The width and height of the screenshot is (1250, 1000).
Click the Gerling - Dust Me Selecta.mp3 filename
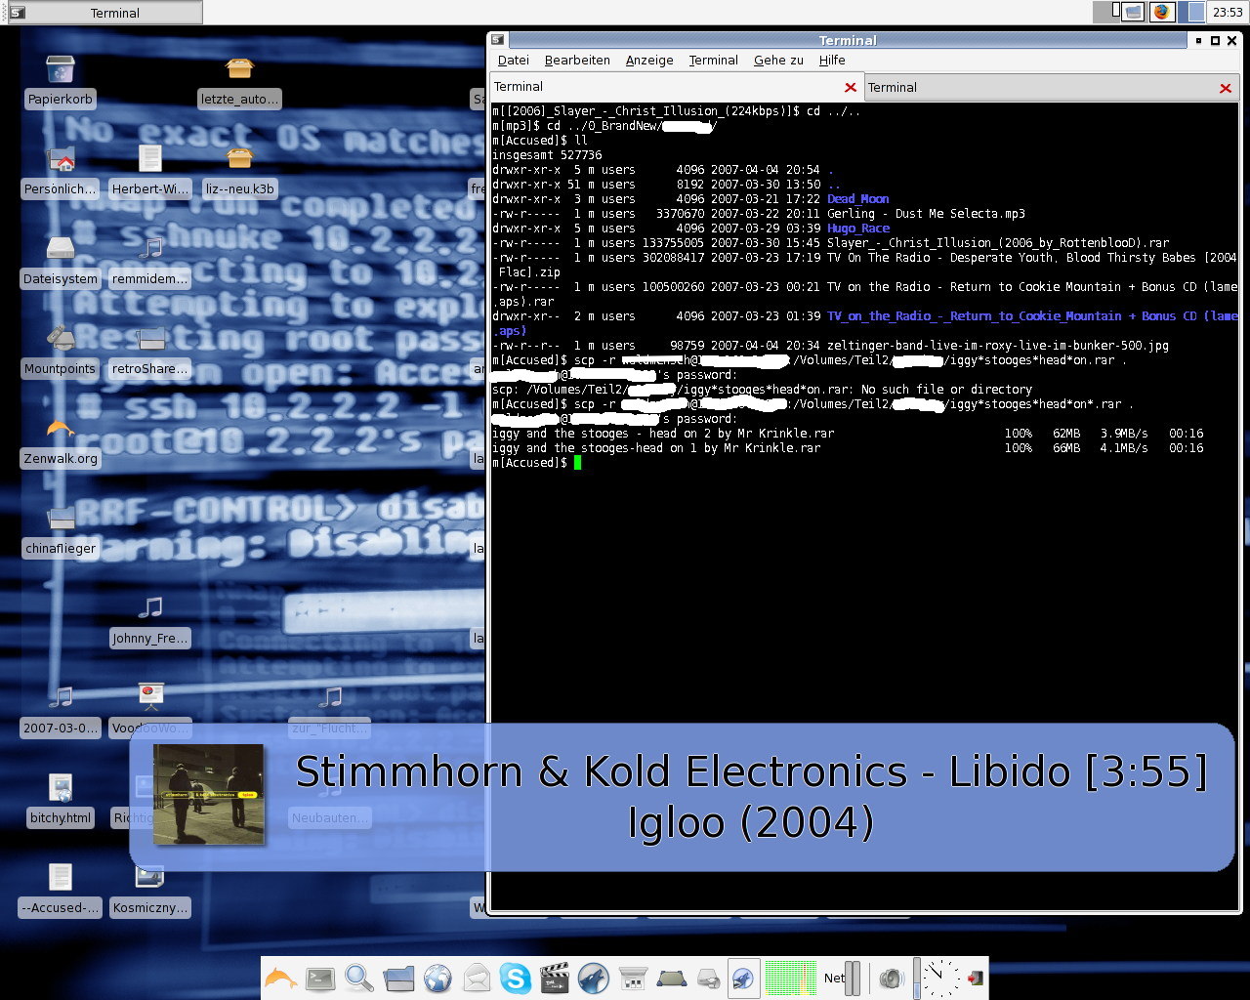(926, 214)
